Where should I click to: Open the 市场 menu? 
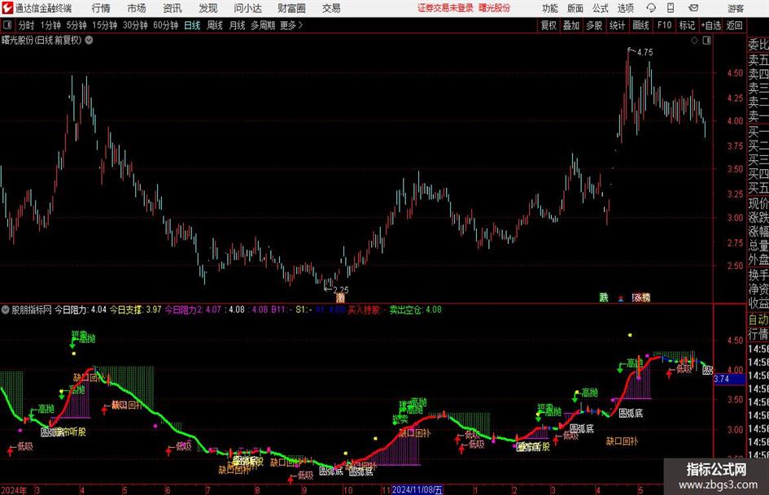pos(137,8)
